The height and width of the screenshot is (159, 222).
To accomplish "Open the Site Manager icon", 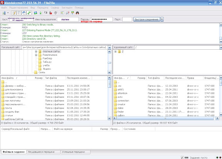I will (x=4, y=13).
